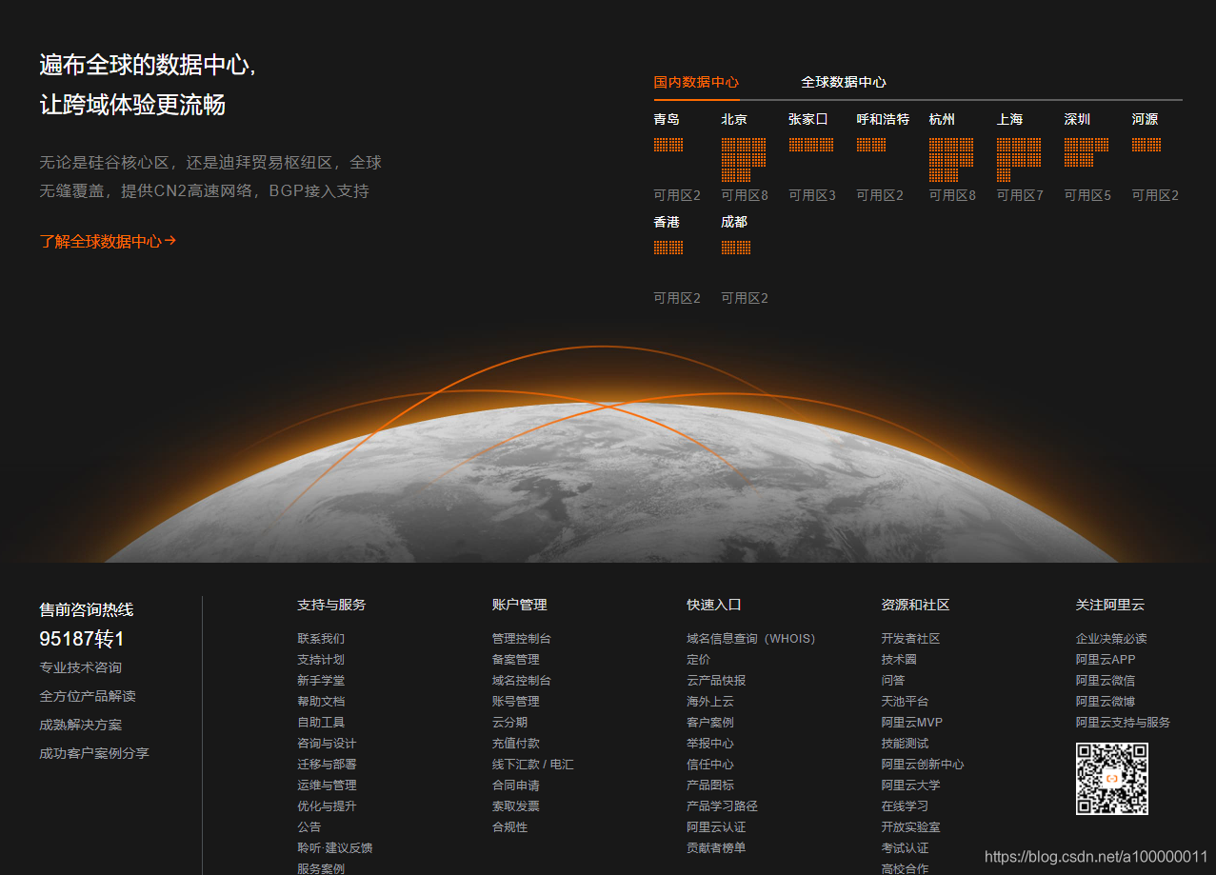Image resolution: width=1216 pixels, height=875 pixels.
Task: Open the 阿里云大学 link
Action: 910,786
